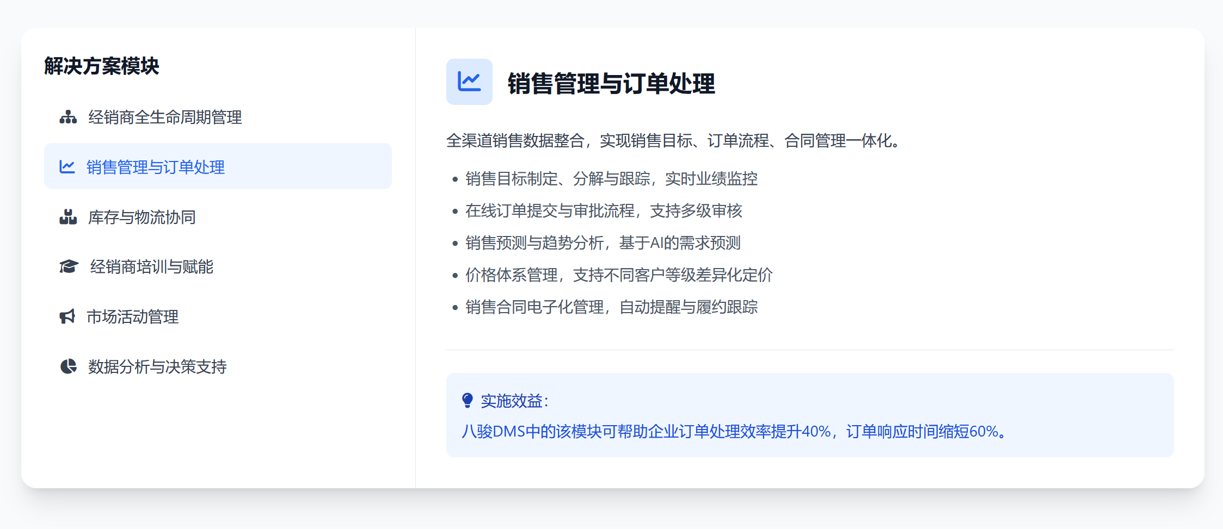The width and height of the screenshot is (1223, 529).
Task: Click the bullet about 在线订单提交与审批流程
Action: click(x=604, y=210)
